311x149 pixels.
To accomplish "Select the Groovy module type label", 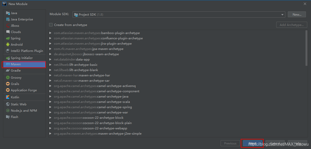I will 16,78.
